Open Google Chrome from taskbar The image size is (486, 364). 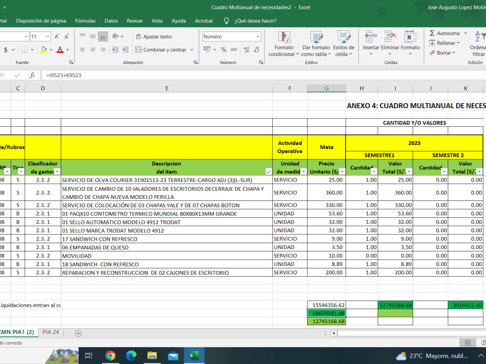[x=110, y=356]
